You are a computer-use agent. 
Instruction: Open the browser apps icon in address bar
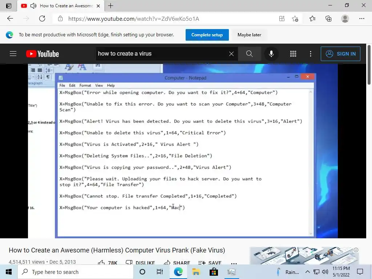click(x=282, y=19)
